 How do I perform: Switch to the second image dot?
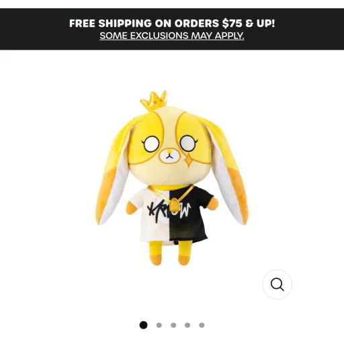[x=159, y=325]
